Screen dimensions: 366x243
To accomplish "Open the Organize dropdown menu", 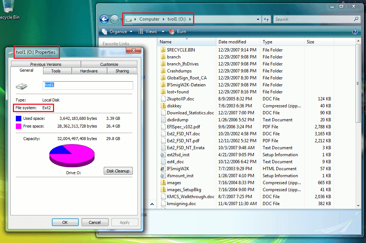I will click(117, 32).
